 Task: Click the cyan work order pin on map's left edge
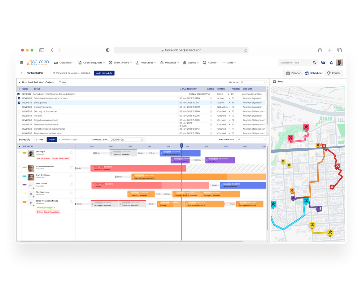pyautogui.click(x=273, y=204)
